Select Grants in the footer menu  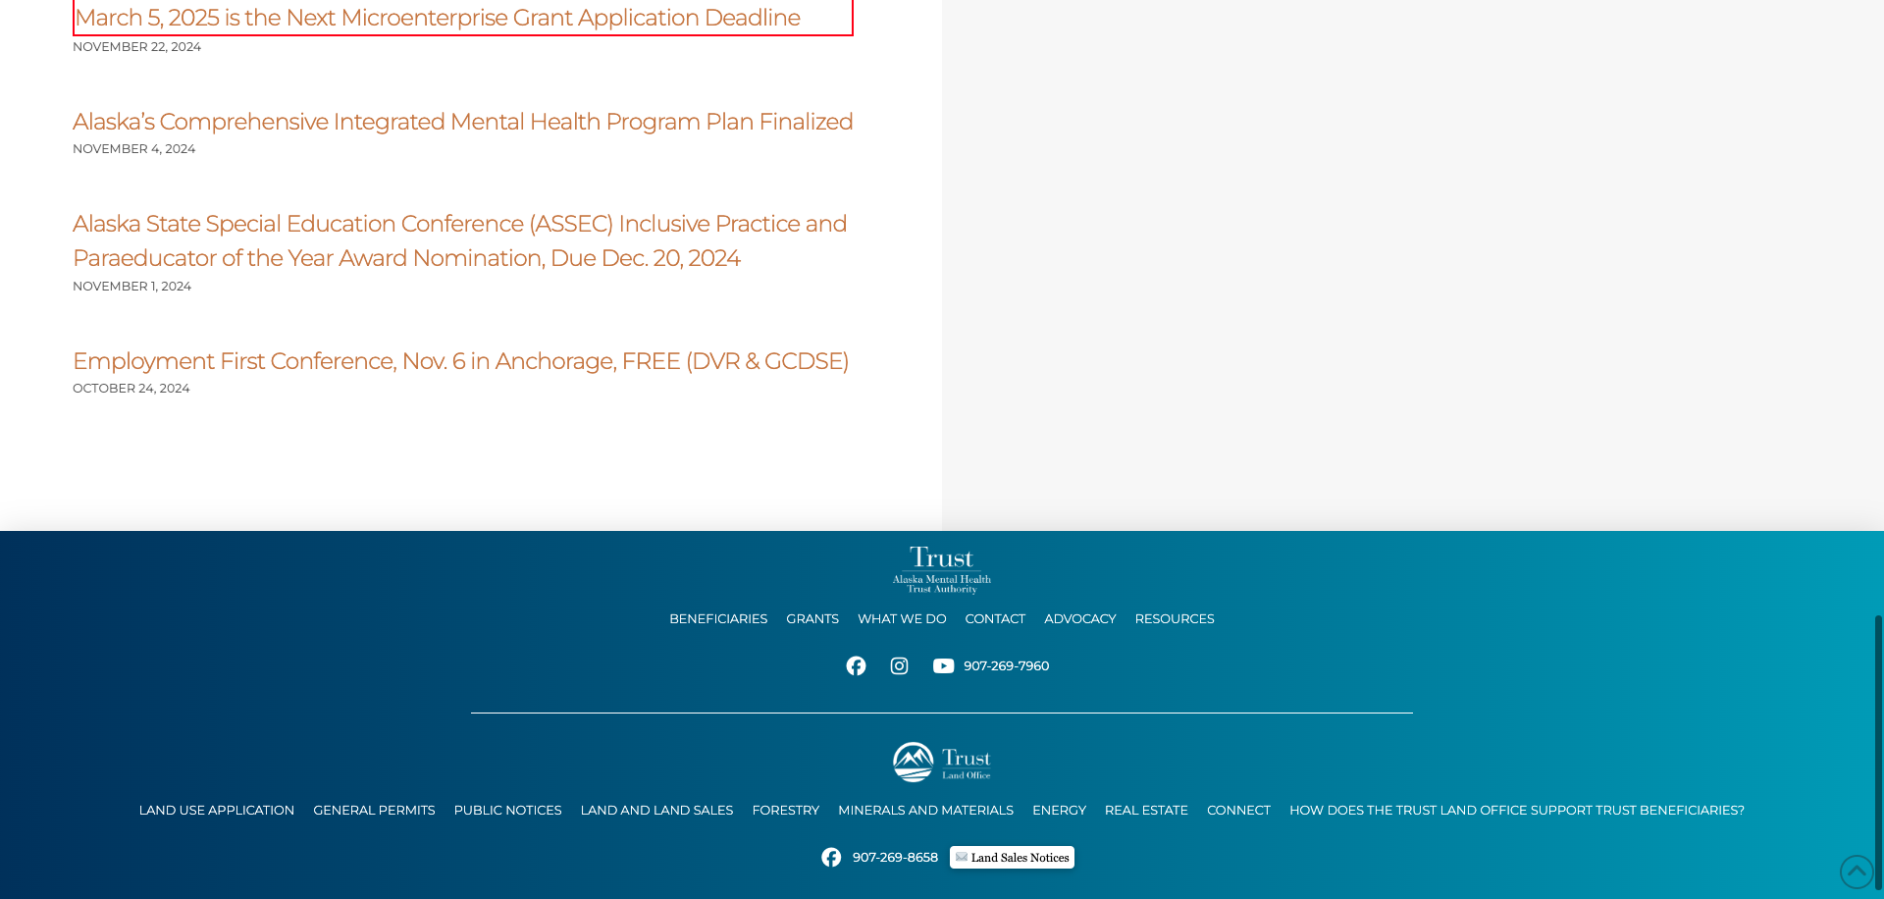tap(812, 619)
